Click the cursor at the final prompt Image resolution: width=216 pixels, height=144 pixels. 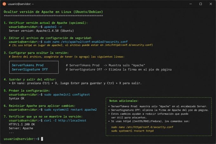tap(42, 139)
